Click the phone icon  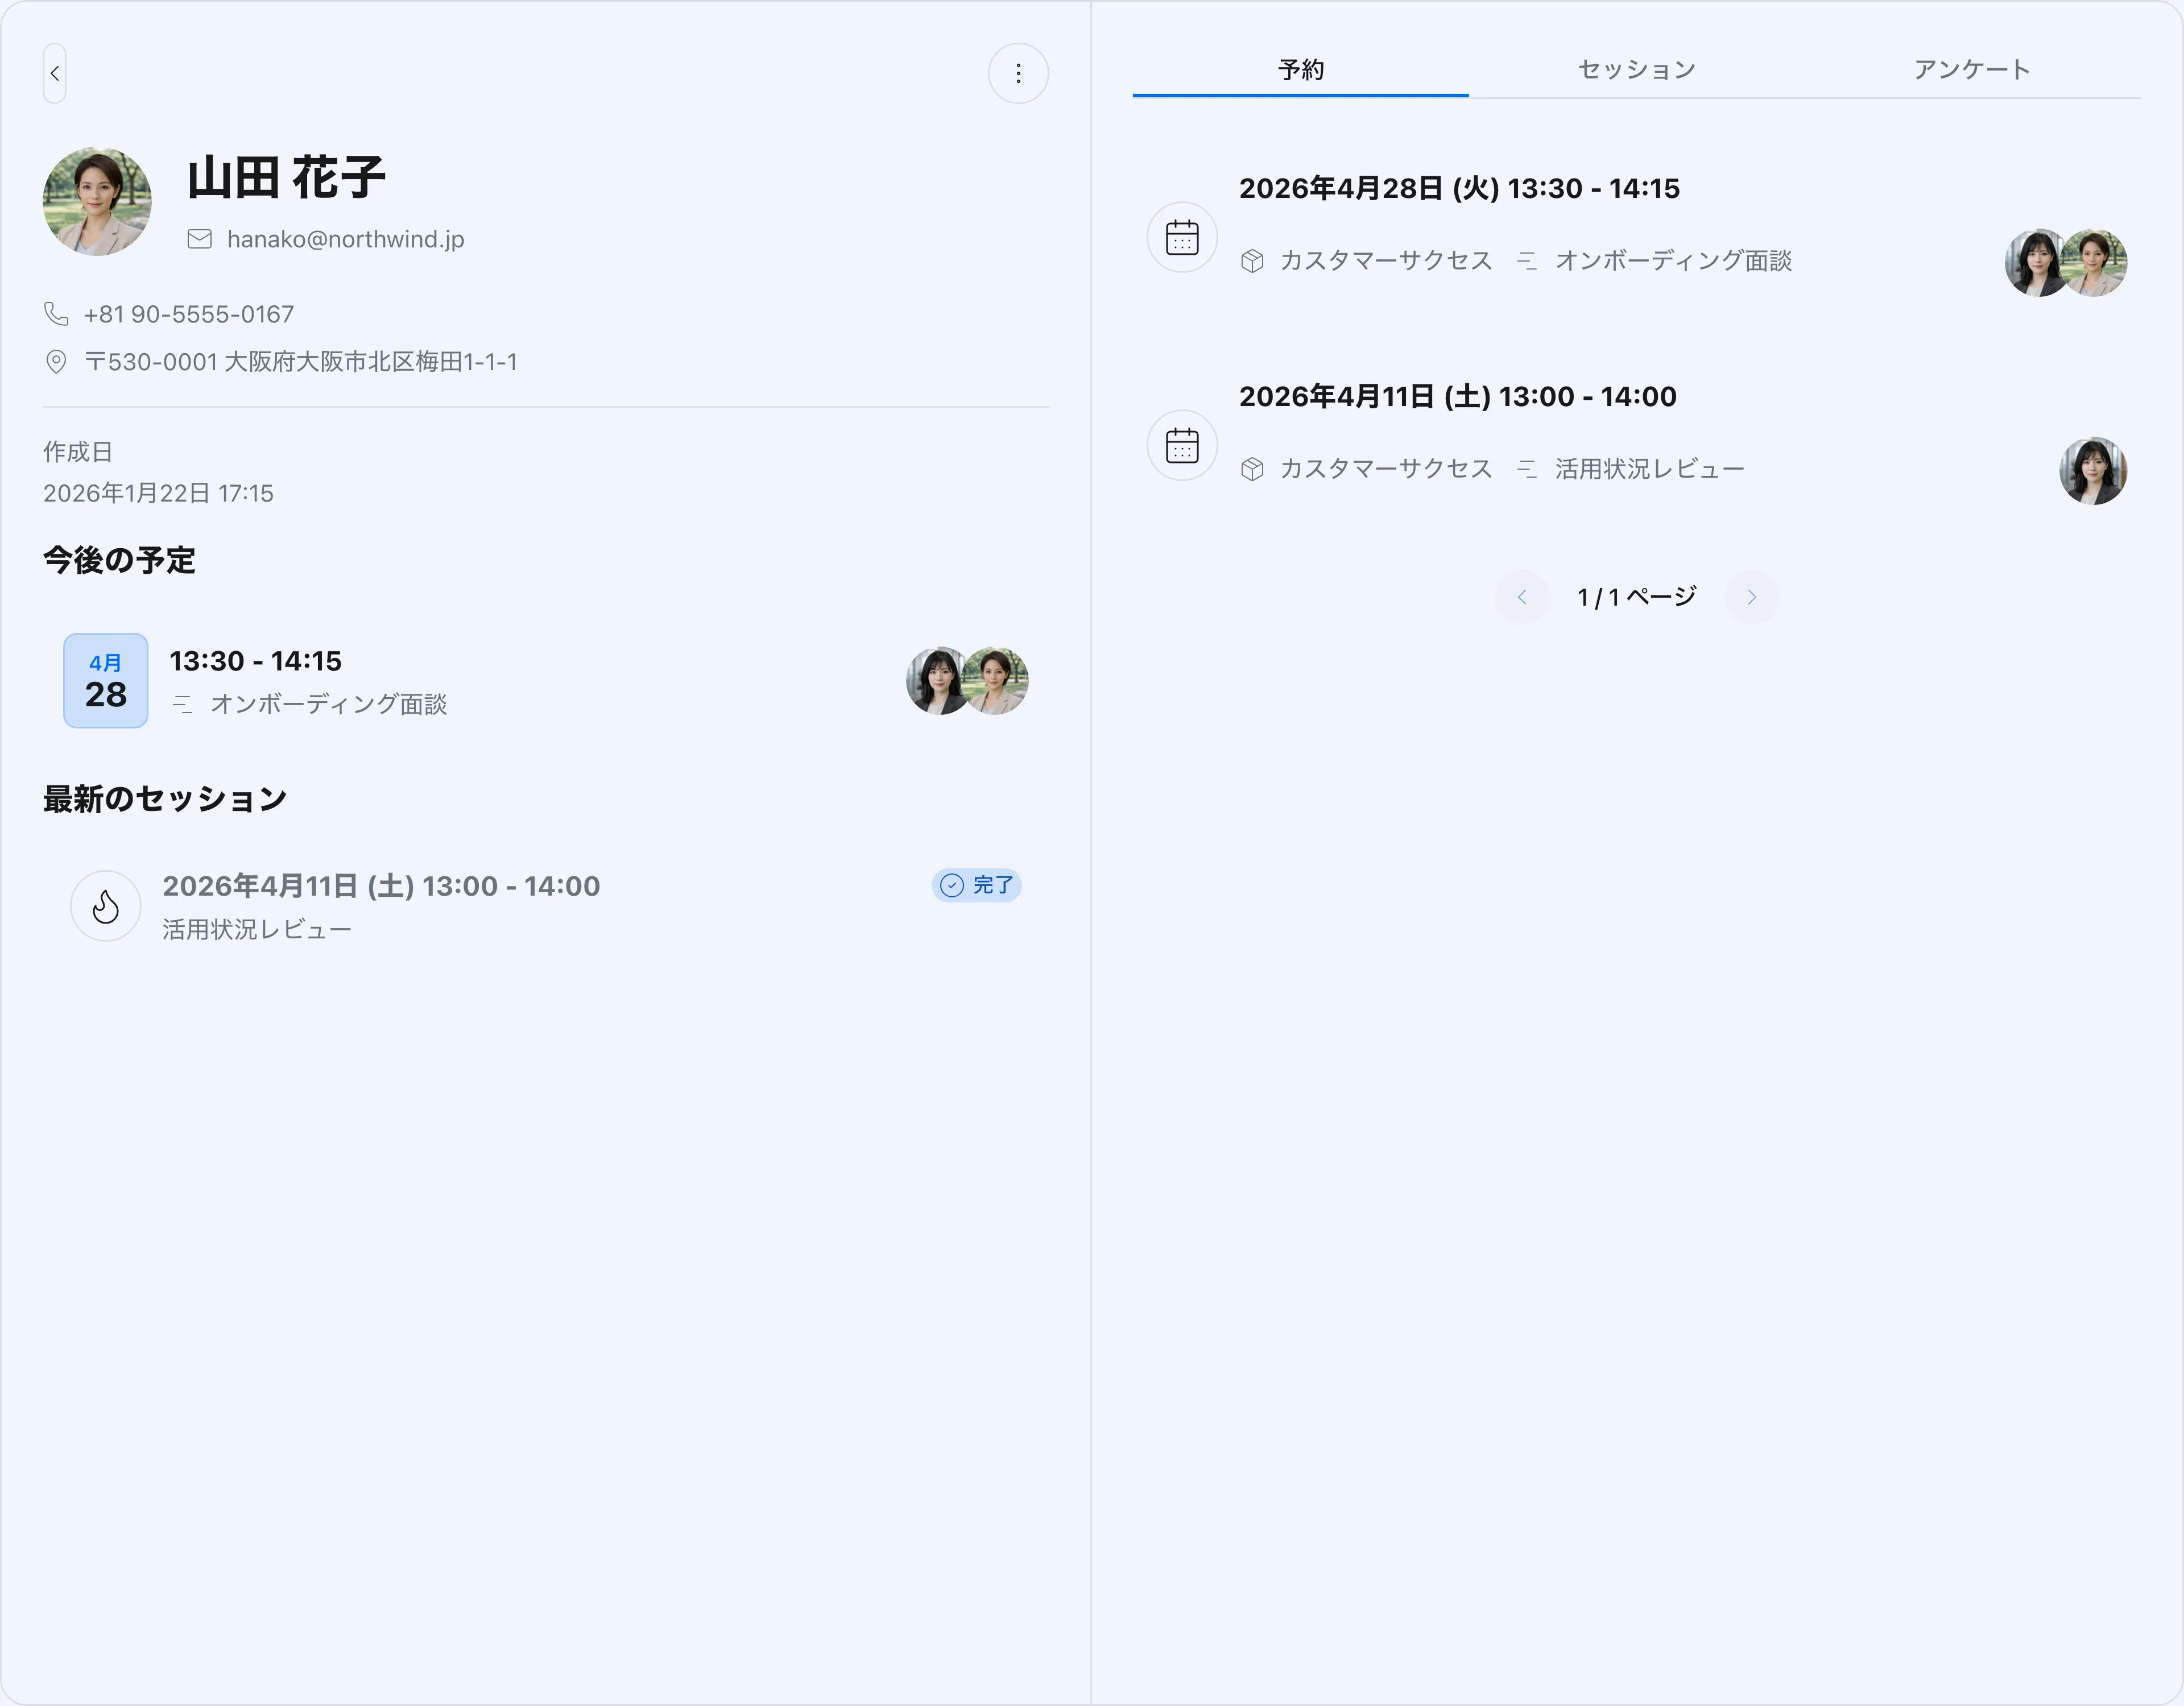click(56, 314)
